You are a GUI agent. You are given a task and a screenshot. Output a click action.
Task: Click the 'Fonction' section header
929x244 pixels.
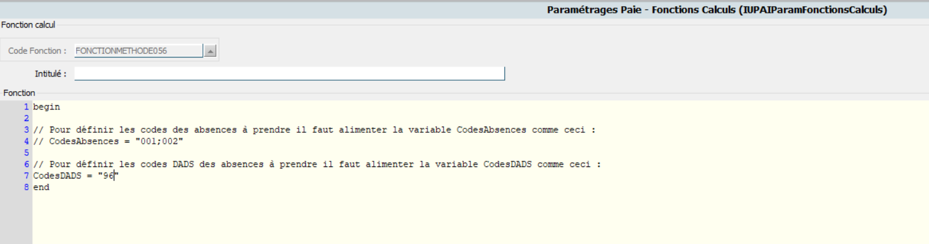click(19, 93)
